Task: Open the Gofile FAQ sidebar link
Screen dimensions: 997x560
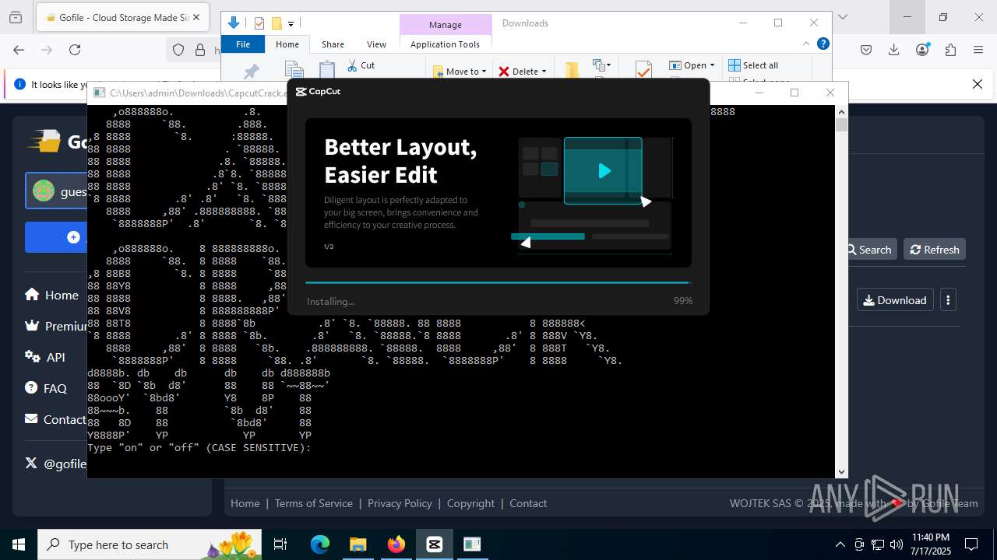Action: click(x=46, y=388)
